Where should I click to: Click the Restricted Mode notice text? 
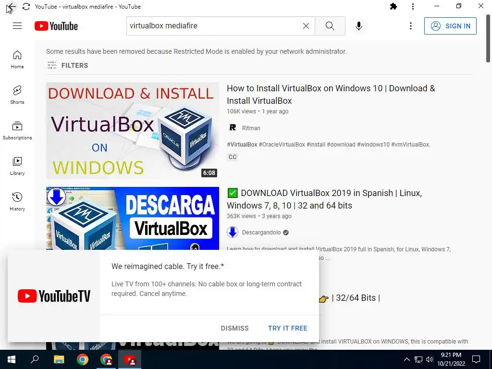coord(197,51)
